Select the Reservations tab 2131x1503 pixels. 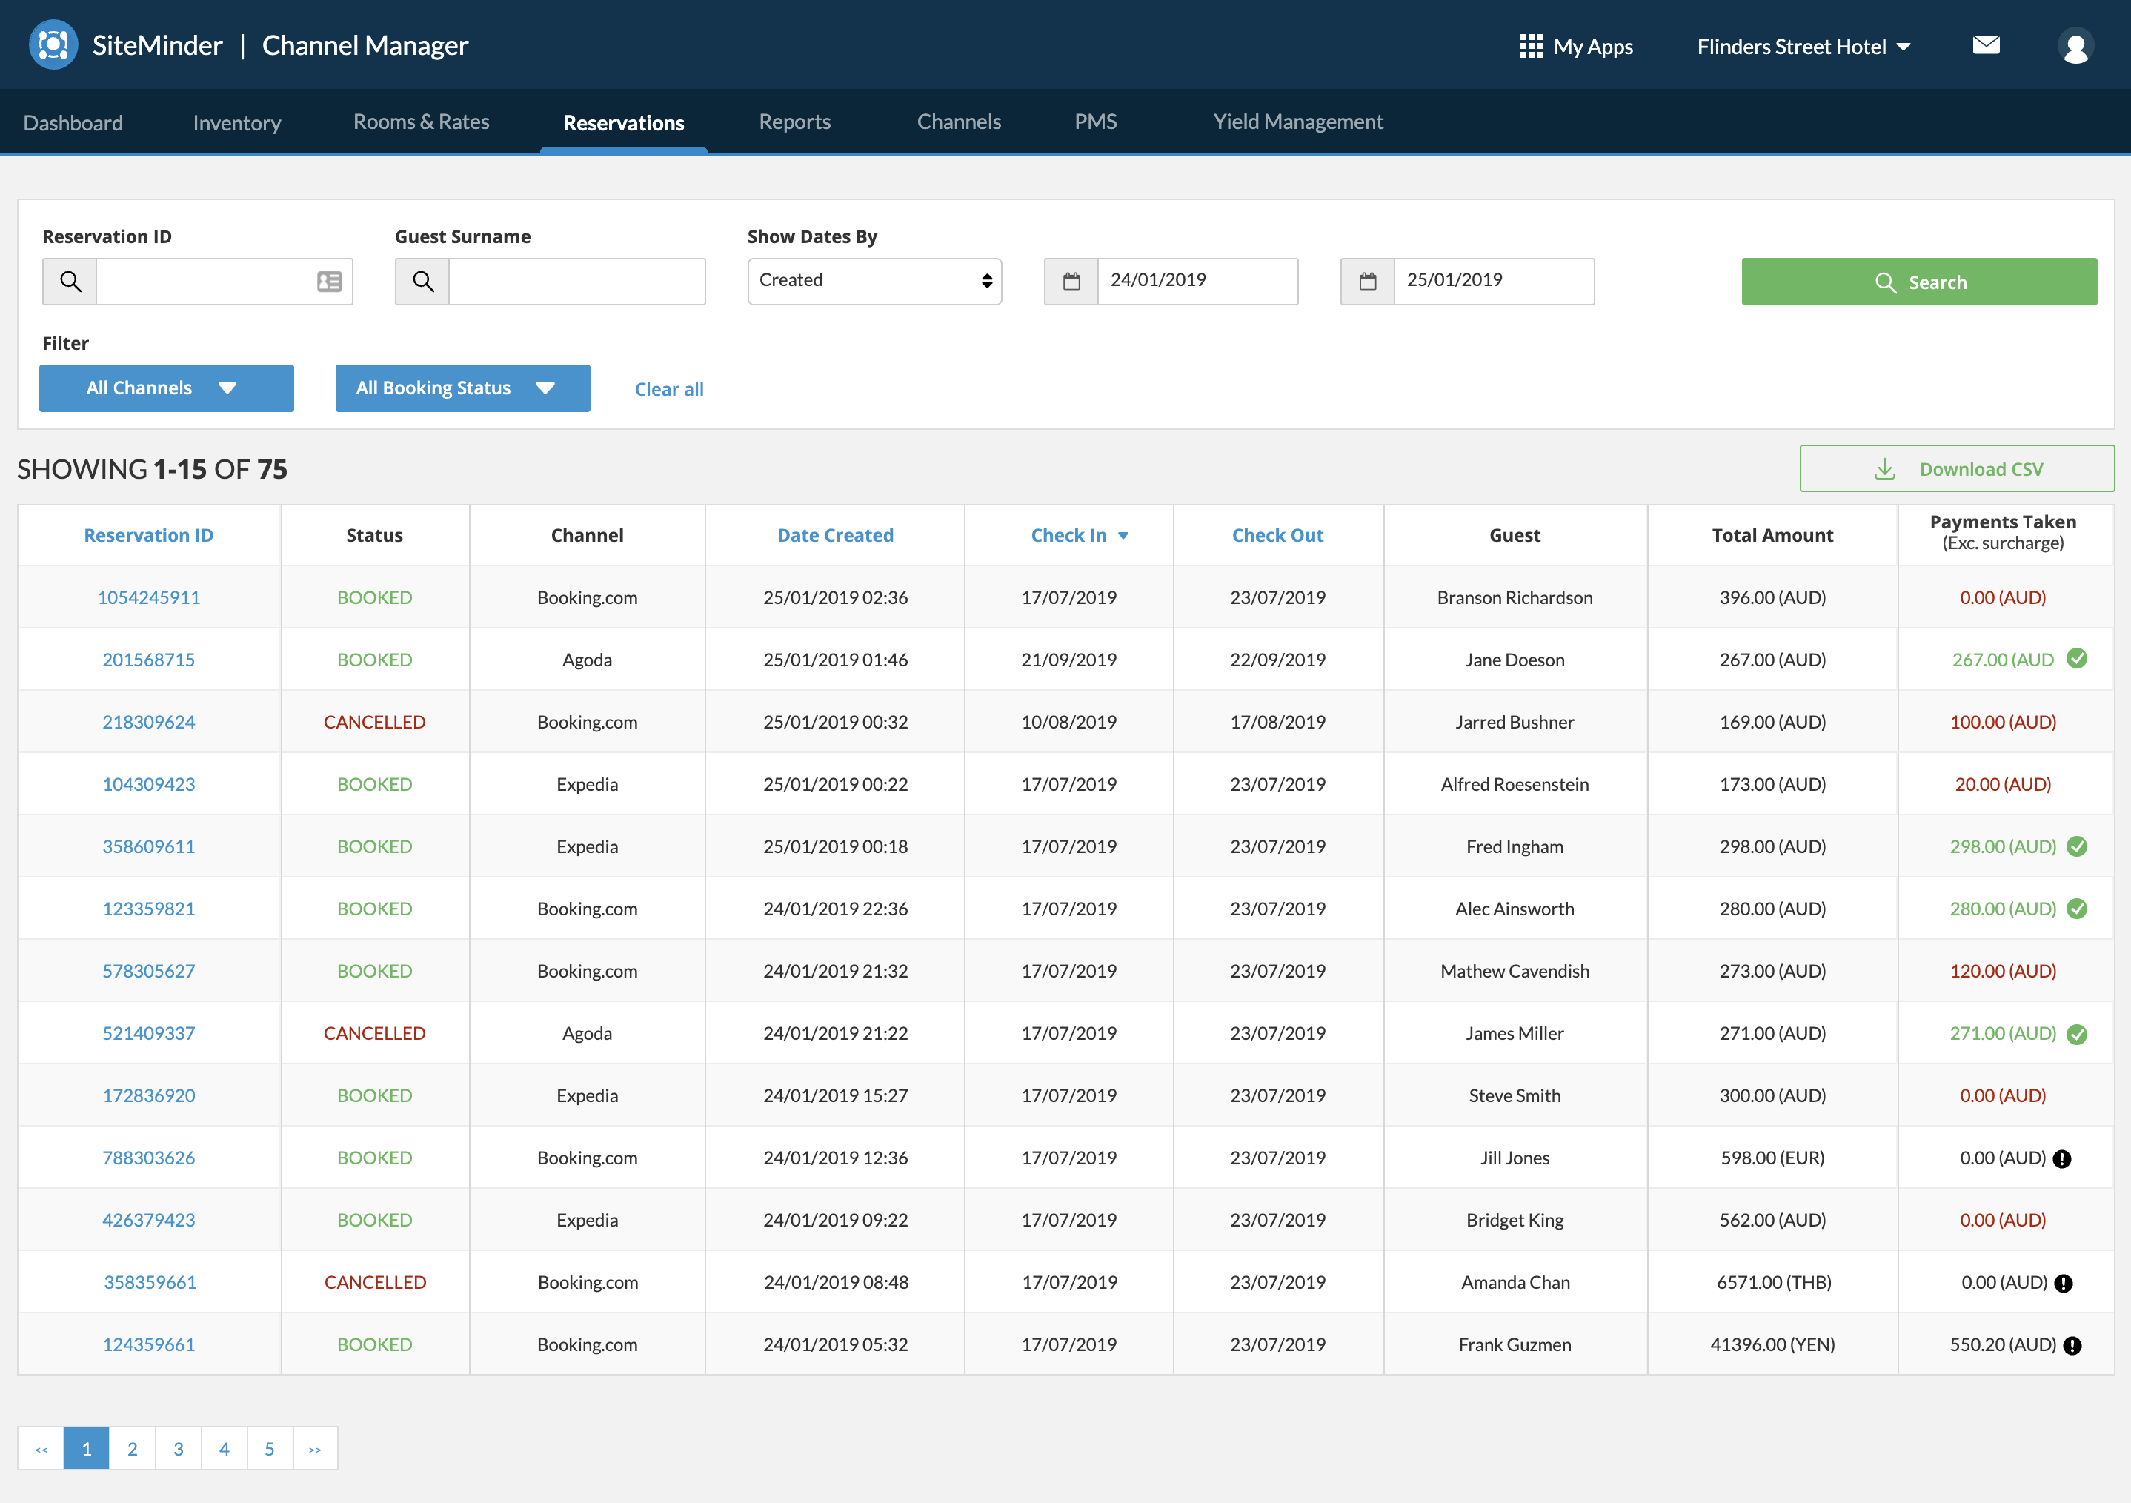(624, 122)
